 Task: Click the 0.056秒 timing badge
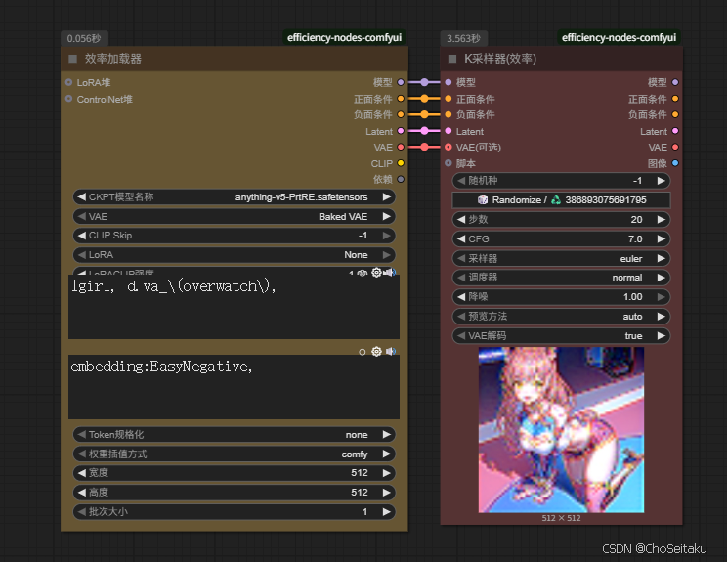[84, 38]
